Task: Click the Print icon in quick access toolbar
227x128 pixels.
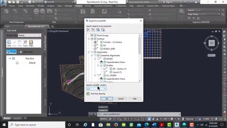Action: click(30, 2)
